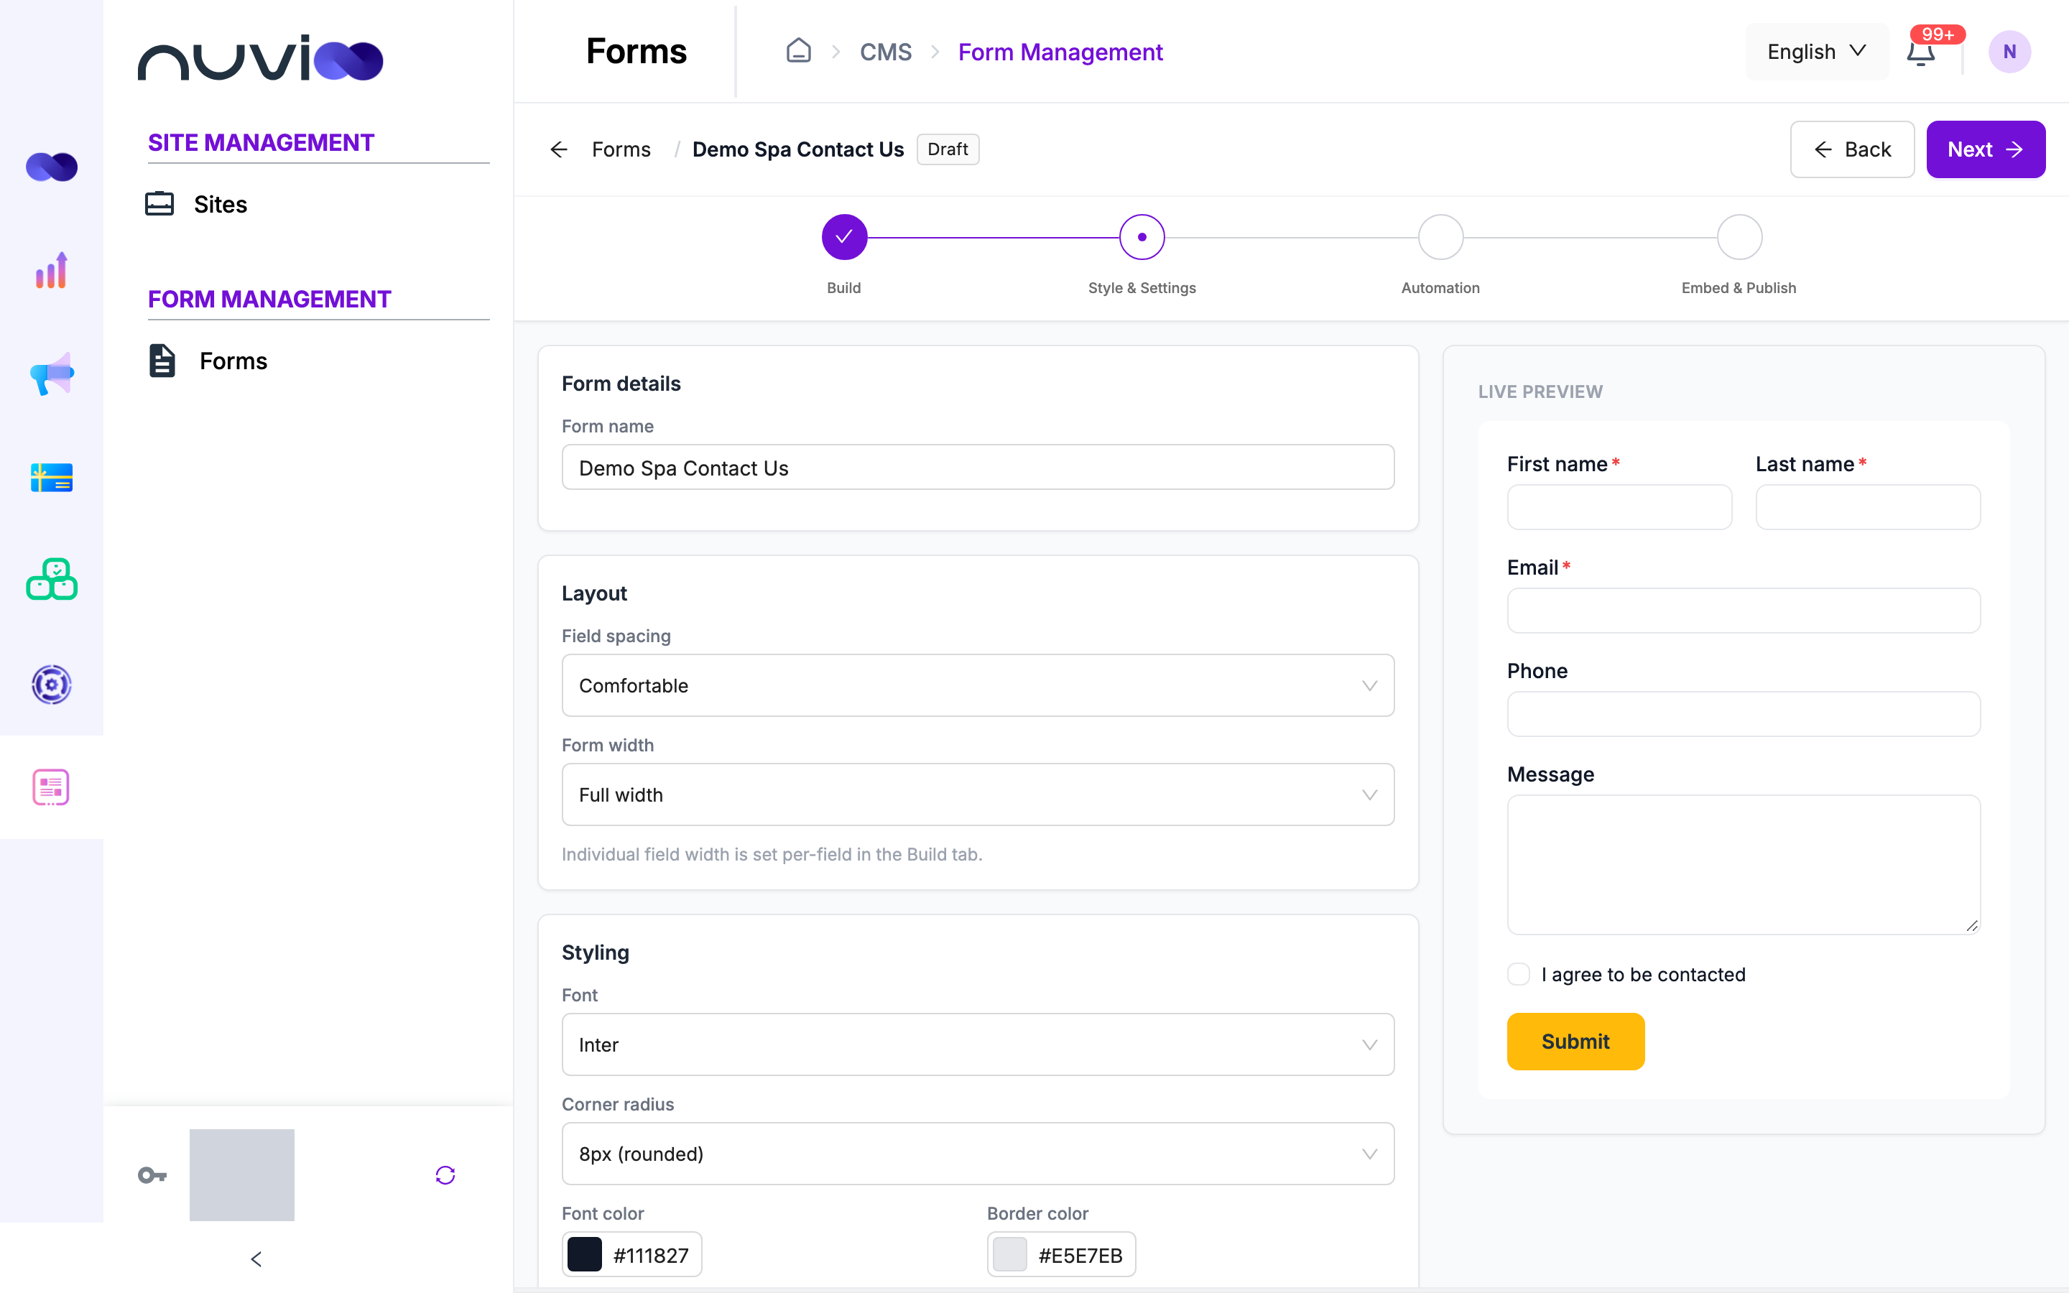Click the home breadcrumb icon
Viewport: 2069px width, 1293px height.
(799, 51)
